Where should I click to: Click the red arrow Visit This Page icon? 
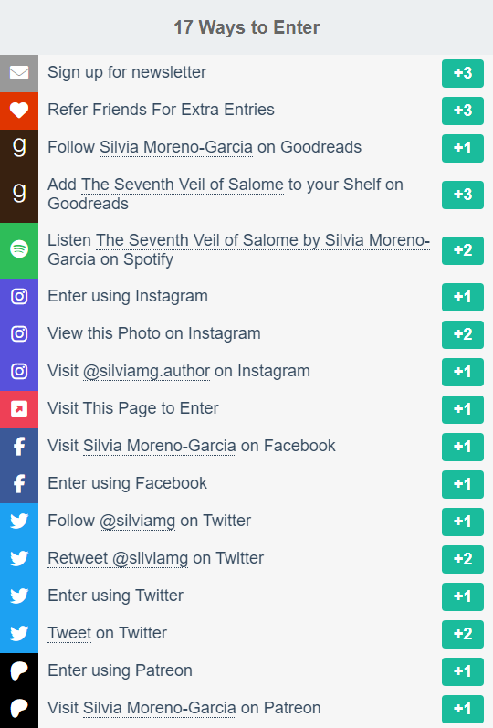tap(19, 408)
